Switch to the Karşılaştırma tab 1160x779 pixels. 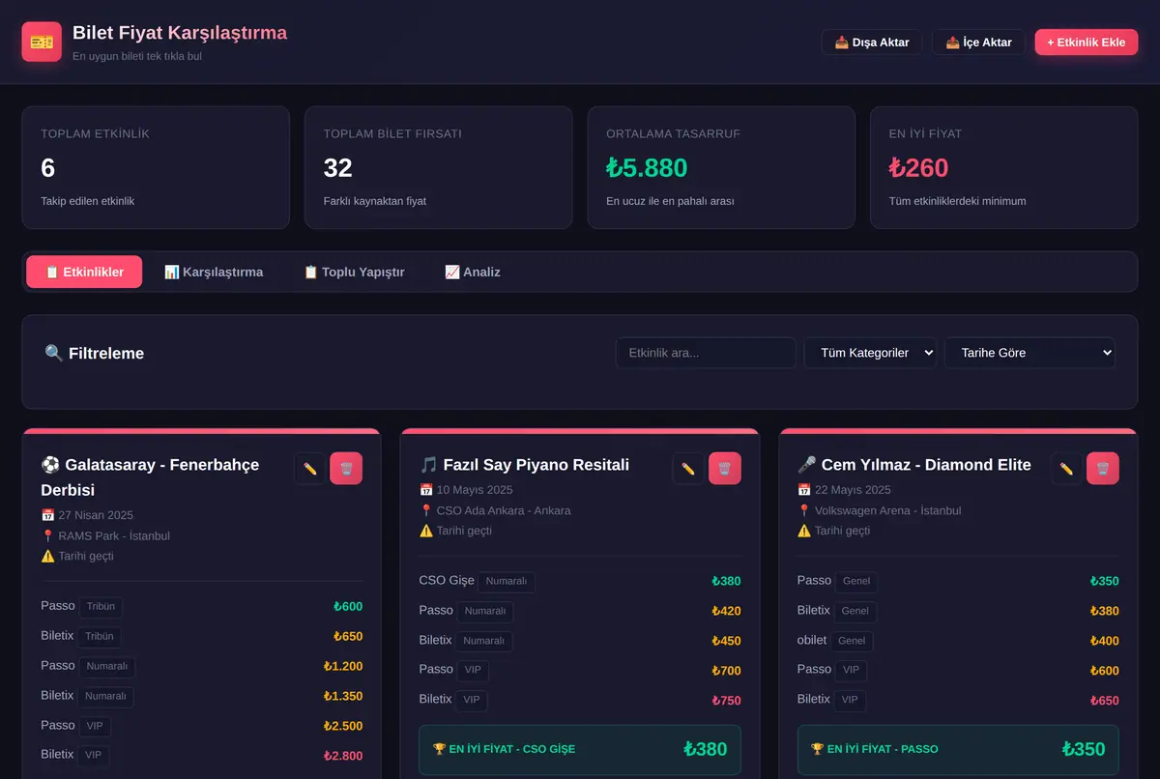214,272
